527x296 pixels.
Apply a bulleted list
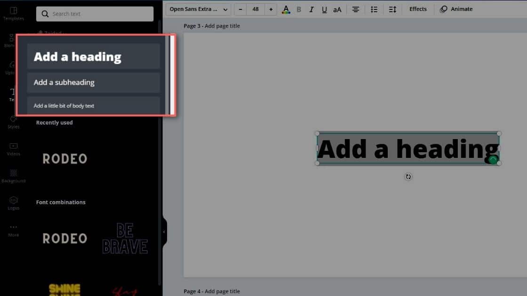[374, 9]
